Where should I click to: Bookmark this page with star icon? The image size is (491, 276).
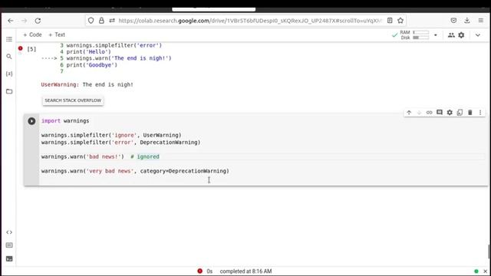click(400, 21)
